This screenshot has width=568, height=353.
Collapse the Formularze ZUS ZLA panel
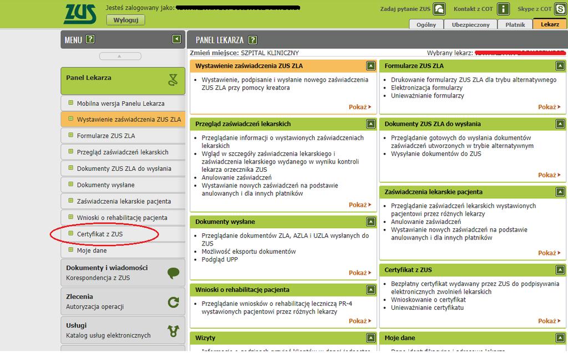560,66
